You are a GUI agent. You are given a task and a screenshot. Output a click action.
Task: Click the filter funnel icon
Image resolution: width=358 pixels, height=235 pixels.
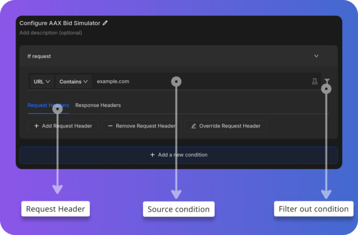pyautogui.click(x=327, y=81)
